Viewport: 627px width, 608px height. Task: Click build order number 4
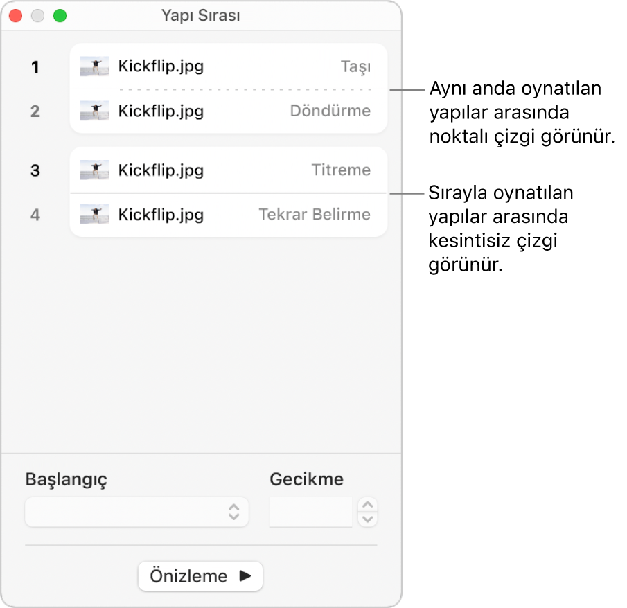pos(35,215)
